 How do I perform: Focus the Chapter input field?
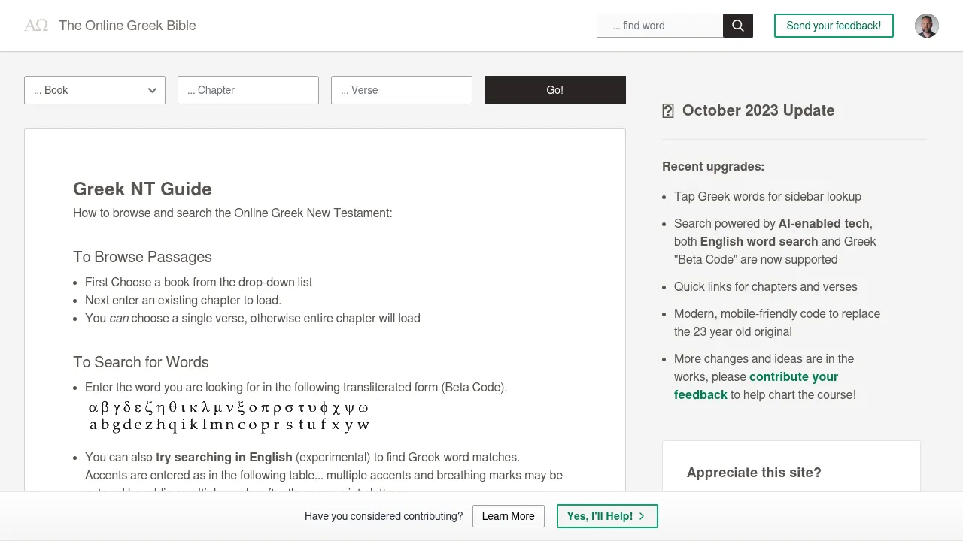coord(248,90)
